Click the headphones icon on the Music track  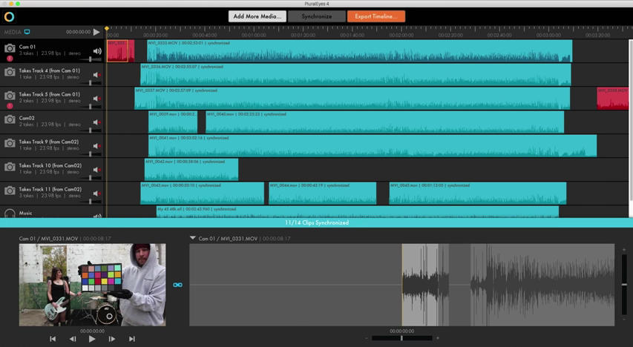pyautogui.click(x=10, y=214)
